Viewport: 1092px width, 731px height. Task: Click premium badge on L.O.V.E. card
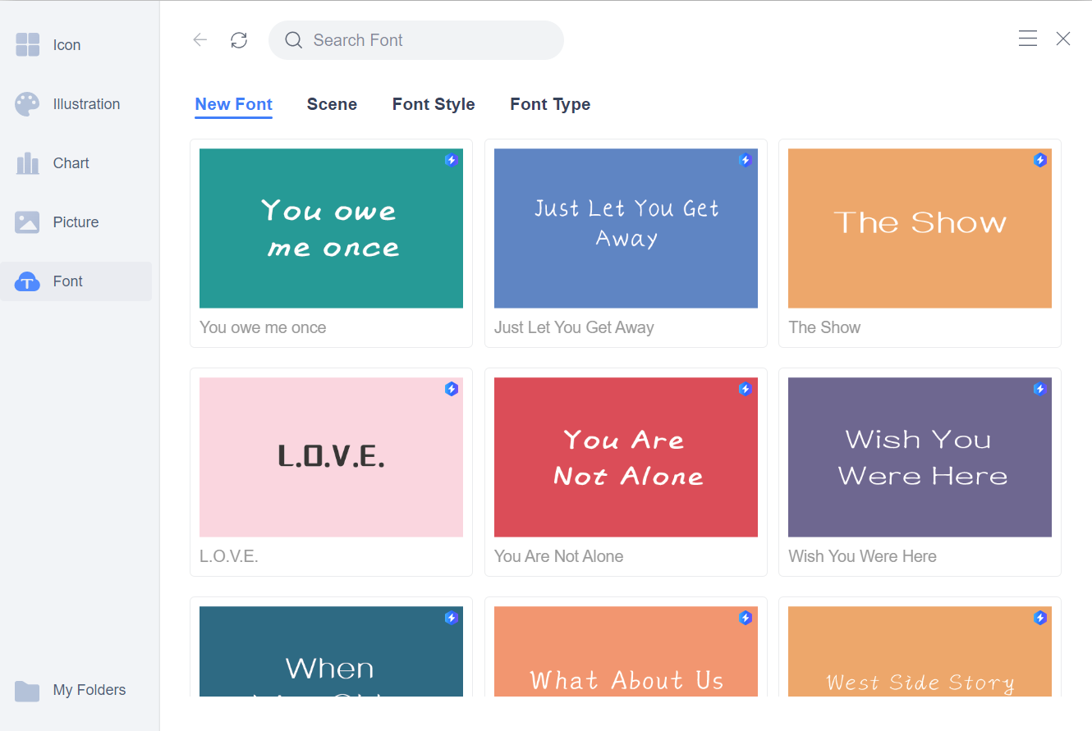(x=451, y=389)
